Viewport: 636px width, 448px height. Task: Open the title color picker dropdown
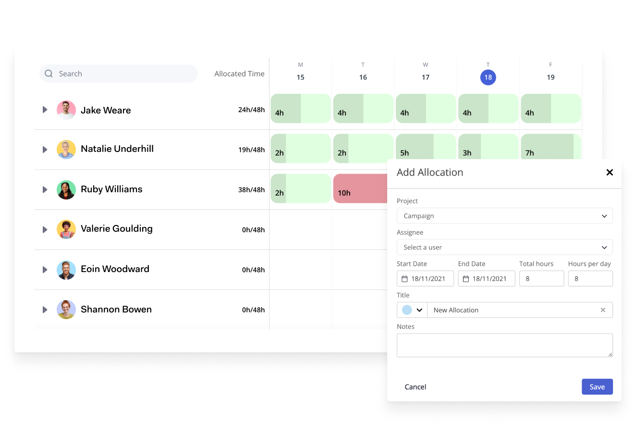pyautogui.click(x=412, y=310)
